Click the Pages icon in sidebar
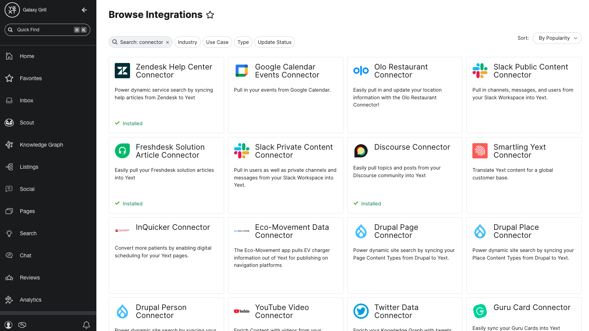 tap(9, 211)
